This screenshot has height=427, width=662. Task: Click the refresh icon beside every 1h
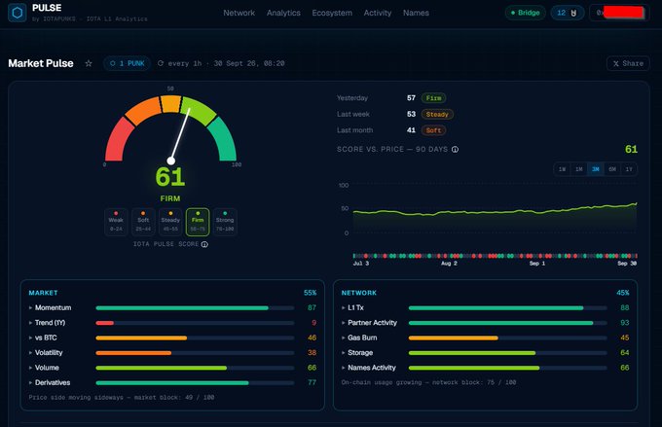[161, 63]
